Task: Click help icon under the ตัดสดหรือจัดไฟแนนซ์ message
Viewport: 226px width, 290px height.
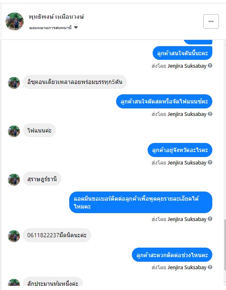Action: click(210, 114)
